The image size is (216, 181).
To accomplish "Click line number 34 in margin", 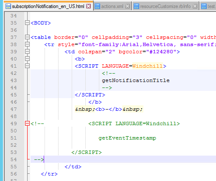I will tap(14, 16).
